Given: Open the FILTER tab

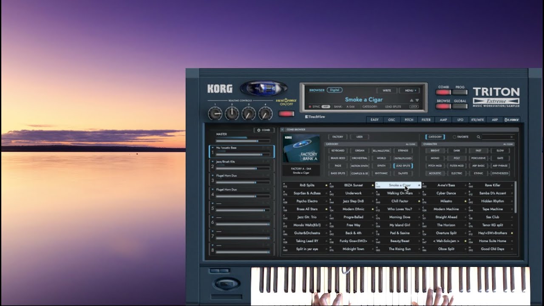Looking at the screenshot, I should tap(426, 120).
